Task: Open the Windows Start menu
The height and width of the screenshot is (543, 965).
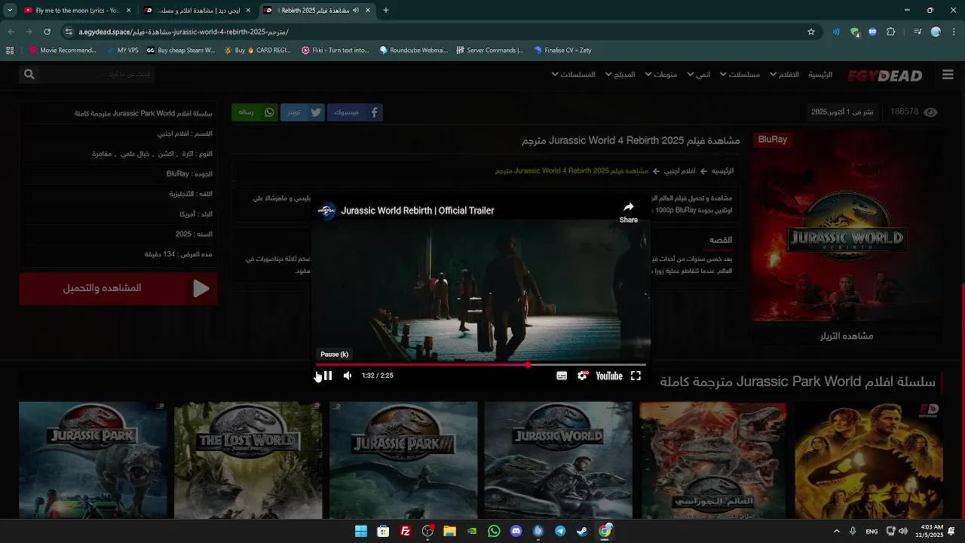Action: tap(361, 532)
